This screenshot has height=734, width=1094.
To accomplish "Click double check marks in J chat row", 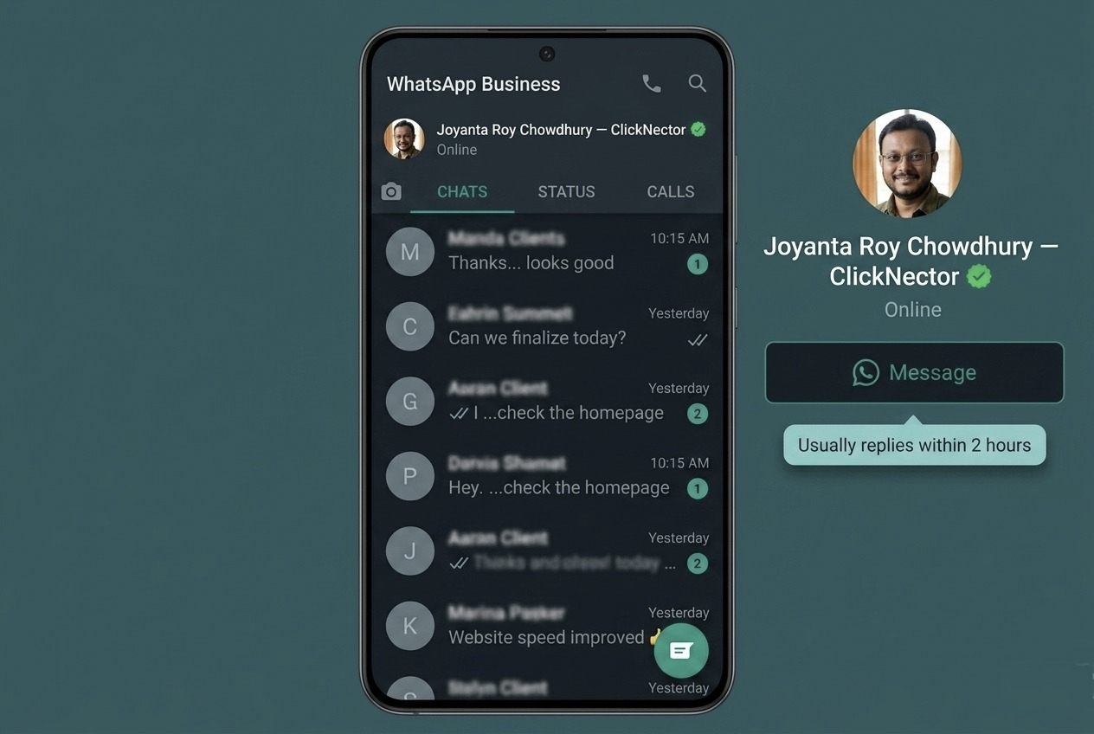I will click(459, 563).
